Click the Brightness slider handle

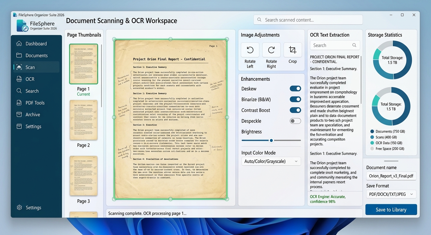[x=271, y=140]
